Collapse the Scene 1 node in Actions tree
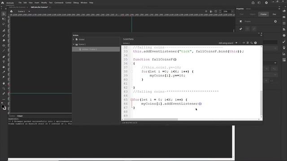Viewport: 287px width, 161px height. pos(74,44)
